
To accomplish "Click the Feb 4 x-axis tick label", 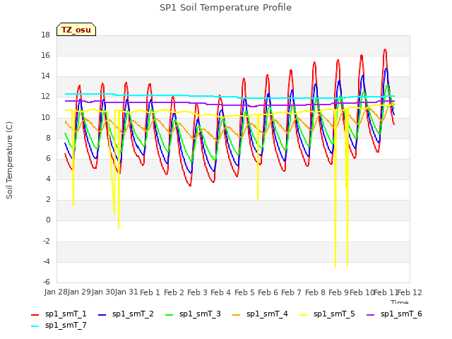I will pyautogui.click(x=221, y=292).
